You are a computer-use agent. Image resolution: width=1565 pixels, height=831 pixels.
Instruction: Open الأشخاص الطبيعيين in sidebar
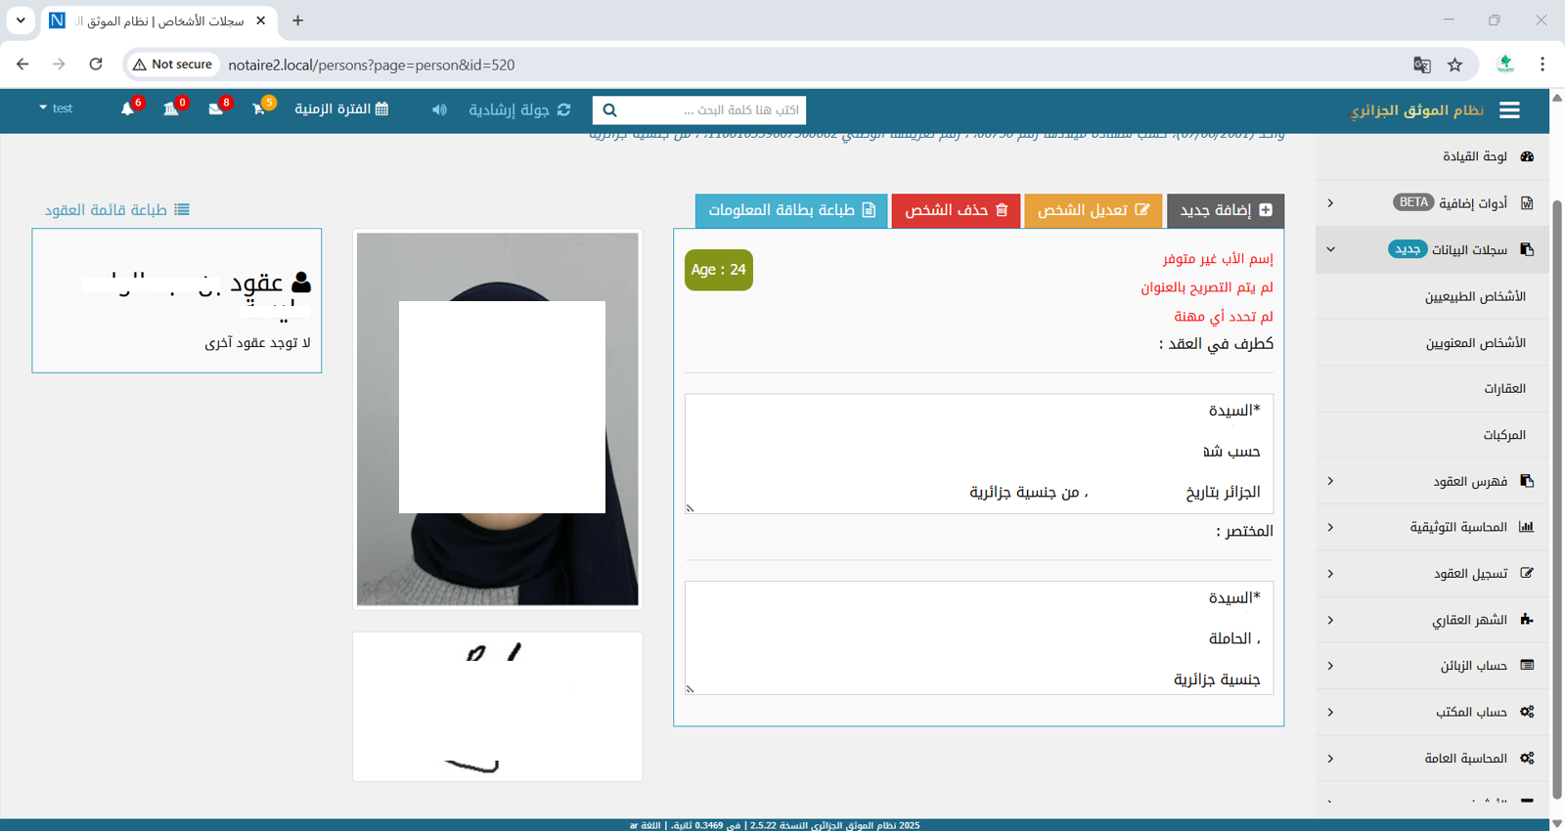coord(1474,296)
